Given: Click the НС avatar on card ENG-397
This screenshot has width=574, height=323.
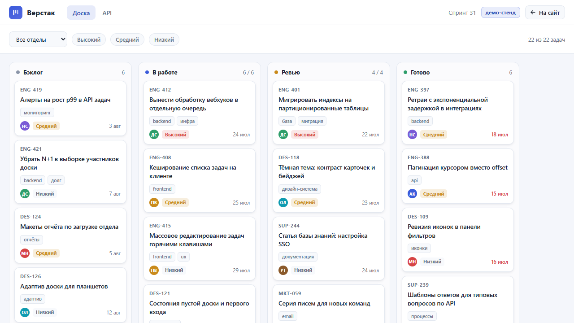Looking at the screenshot, I should pyautogui.click(x=413, y=134).
